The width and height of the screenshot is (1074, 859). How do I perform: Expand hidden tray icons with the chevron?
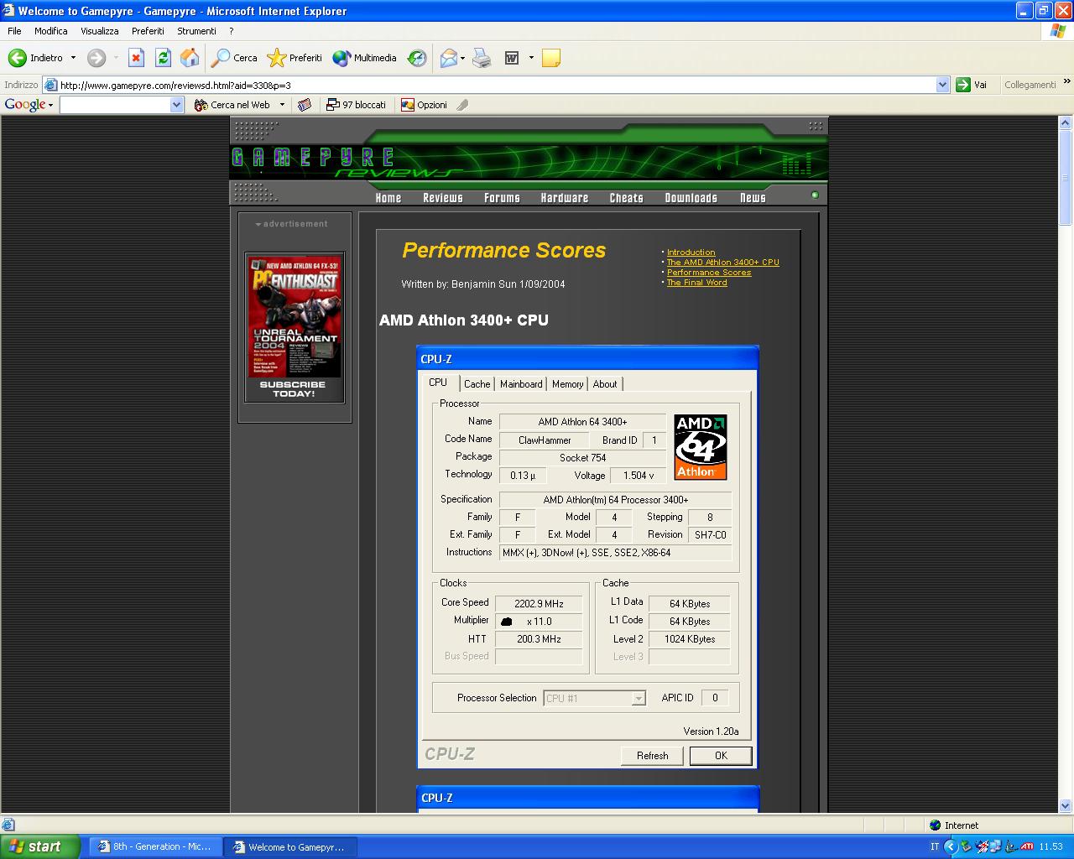951,846
